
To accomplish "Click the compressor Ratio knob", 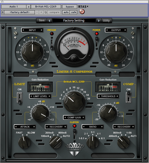I will click(92, 142).
